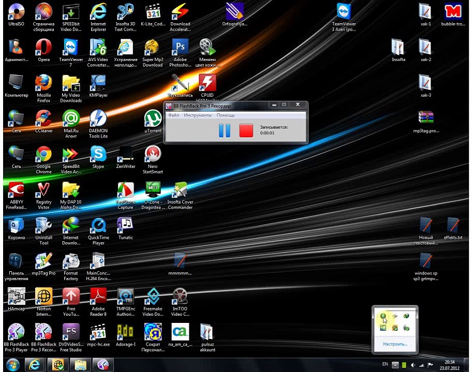Open Action Center flag tray icon

point(431,365)
